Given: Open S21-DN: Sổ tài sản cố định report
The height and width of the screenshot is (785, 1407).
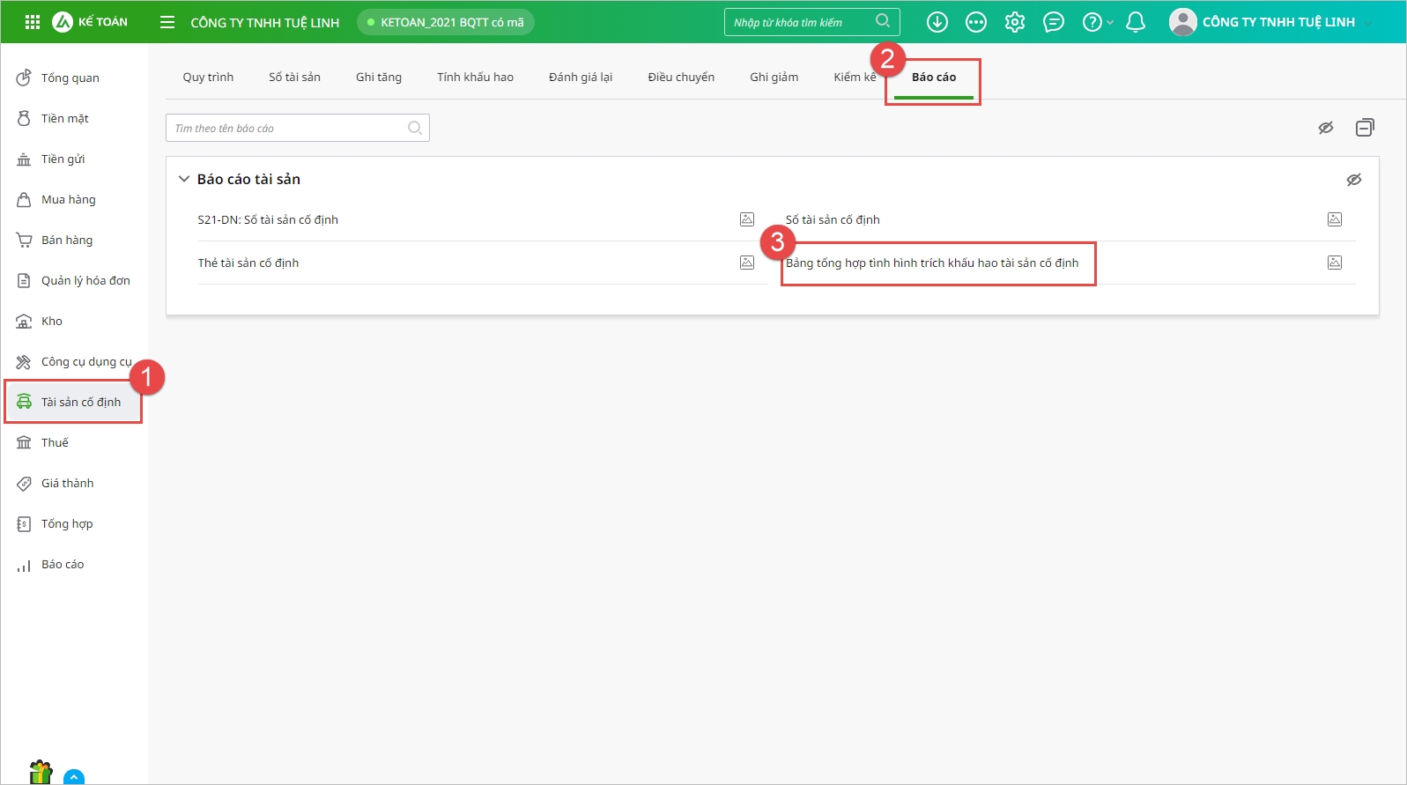Looking at the screenshot, I should click(268, 220).
